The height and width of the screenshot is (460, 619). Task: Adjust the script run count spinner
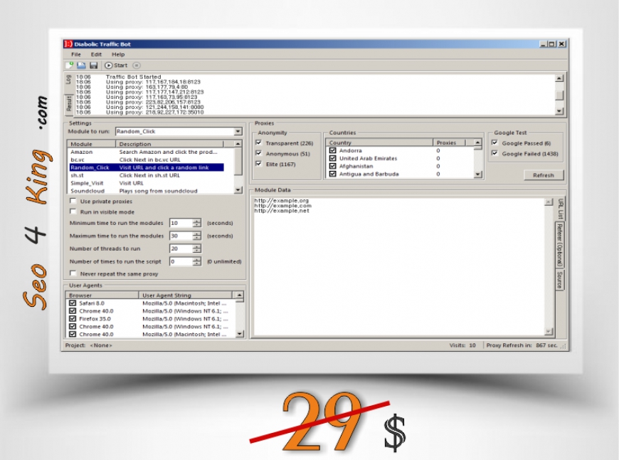click(x=196, y=261)
